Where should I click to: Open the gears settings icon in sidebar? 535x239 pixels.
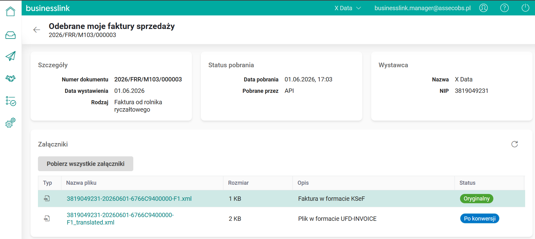[10, 123]
